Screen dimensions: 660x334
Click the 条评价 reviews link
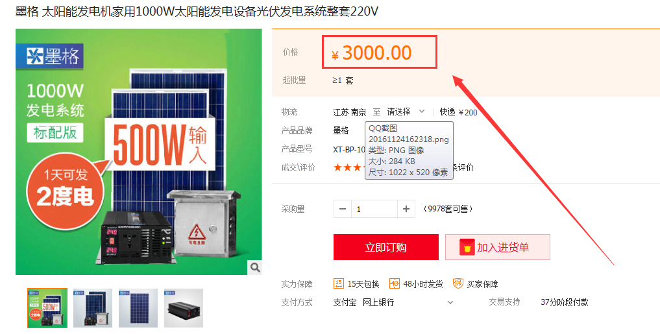[x=463, y=167]
